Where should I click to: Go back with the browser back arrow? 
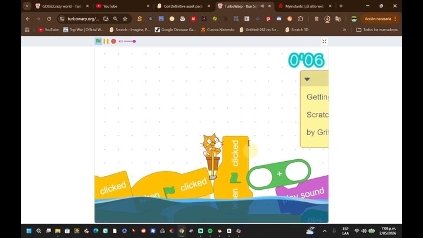pyautogui.click(x=28, y=19)
